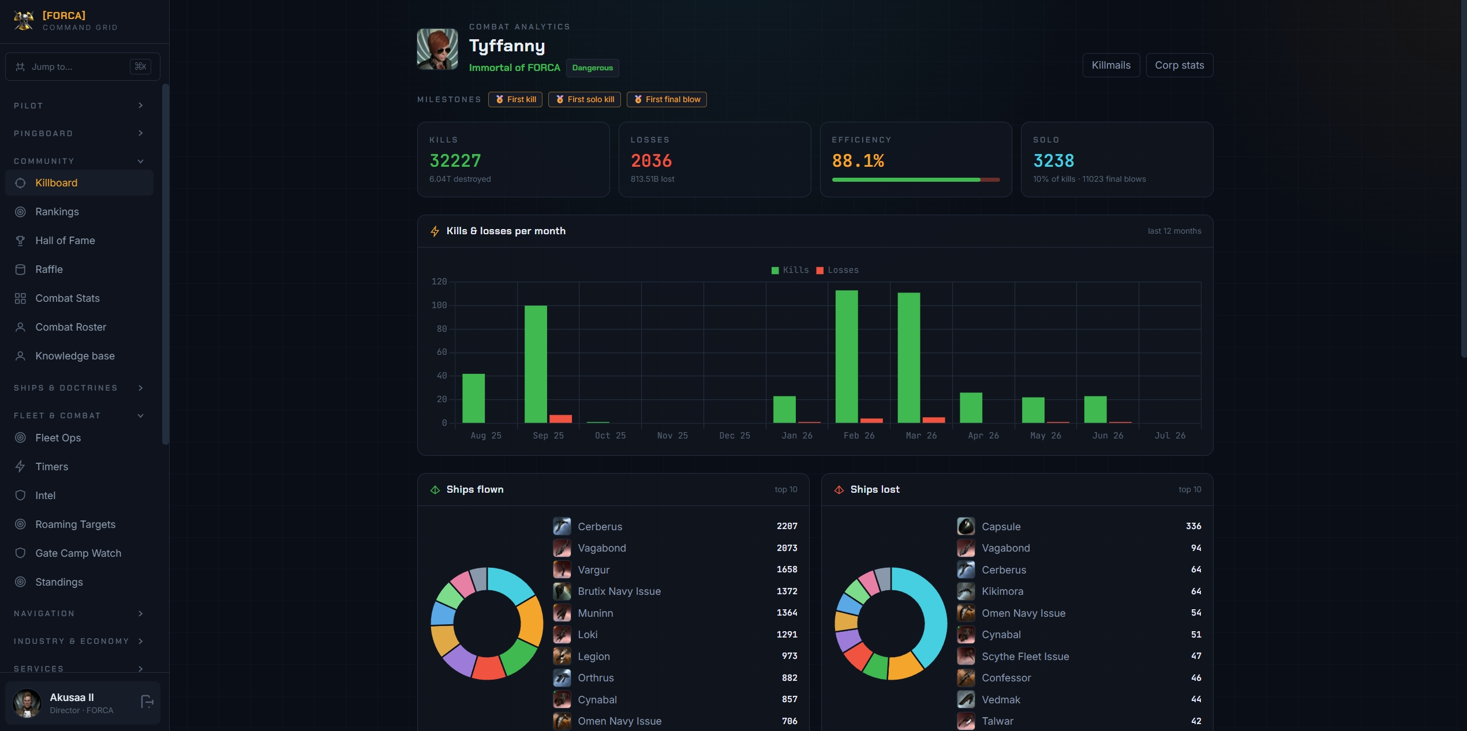This screenshot has width=1467, height=731.
Task: Click the Combat Roster person icon
Action: pyautogui.click(x=20, y=327)
